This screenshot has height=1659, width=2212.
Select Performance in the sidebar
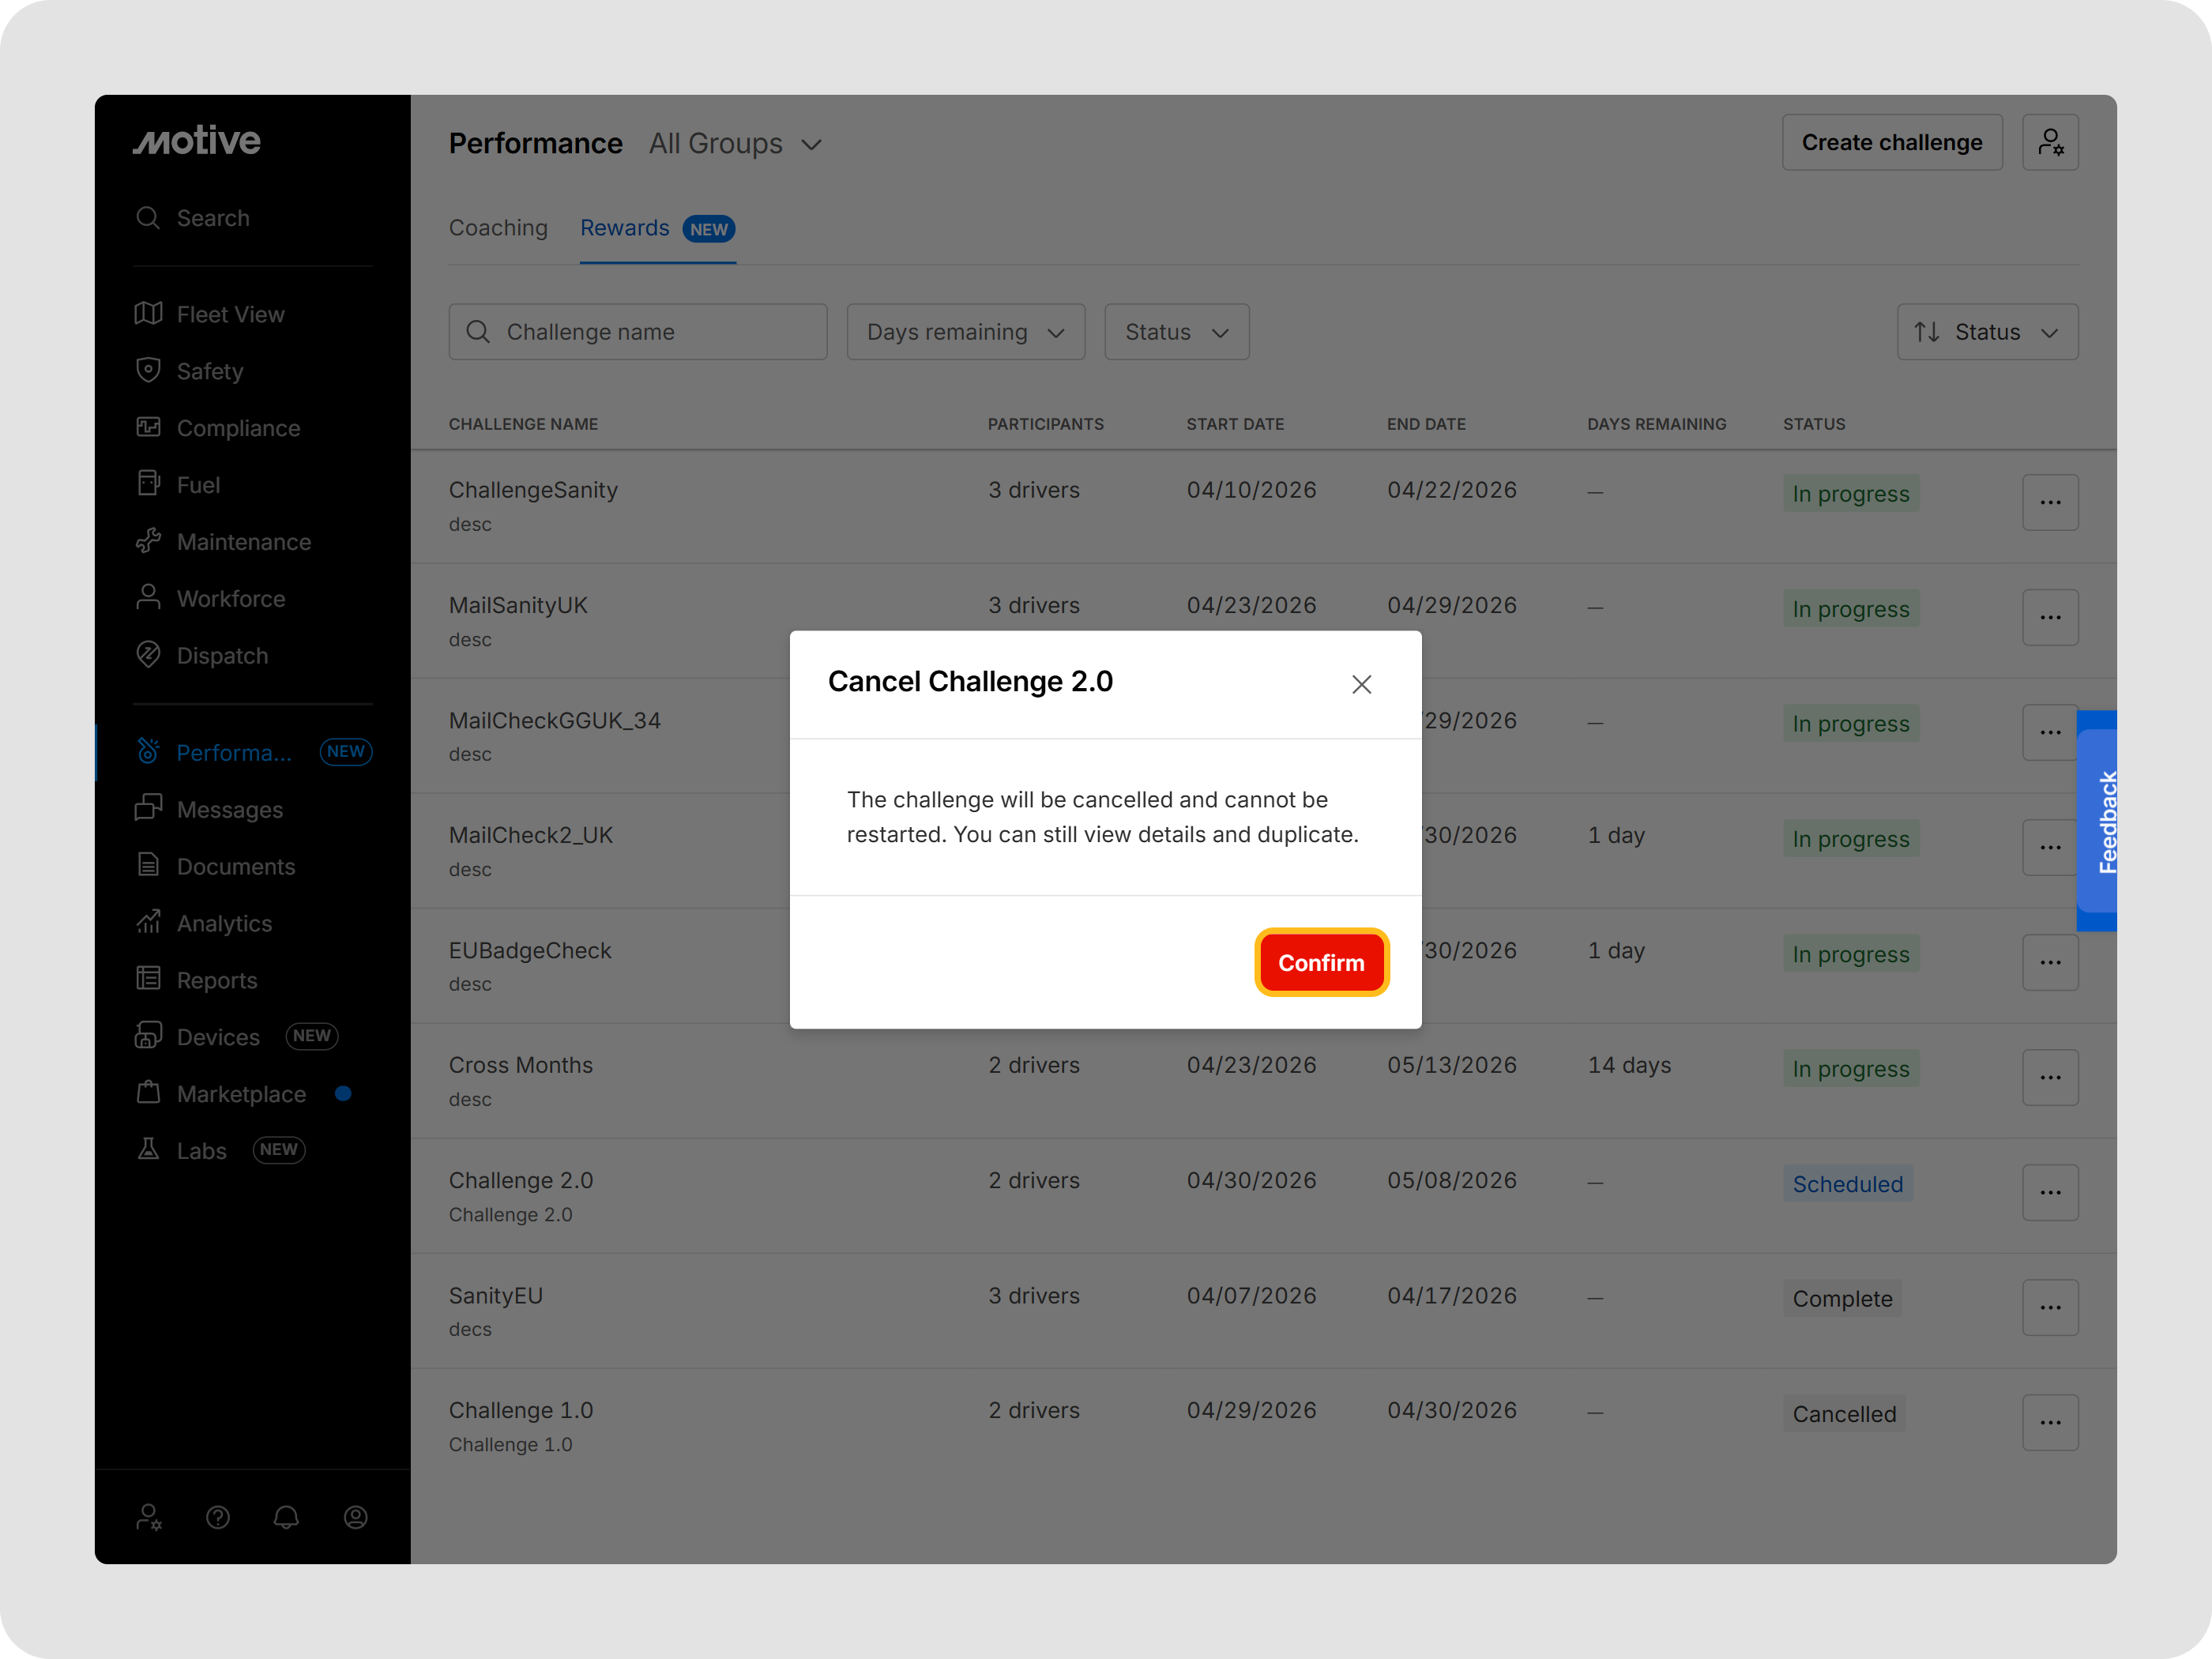click(x=253, y=752)
